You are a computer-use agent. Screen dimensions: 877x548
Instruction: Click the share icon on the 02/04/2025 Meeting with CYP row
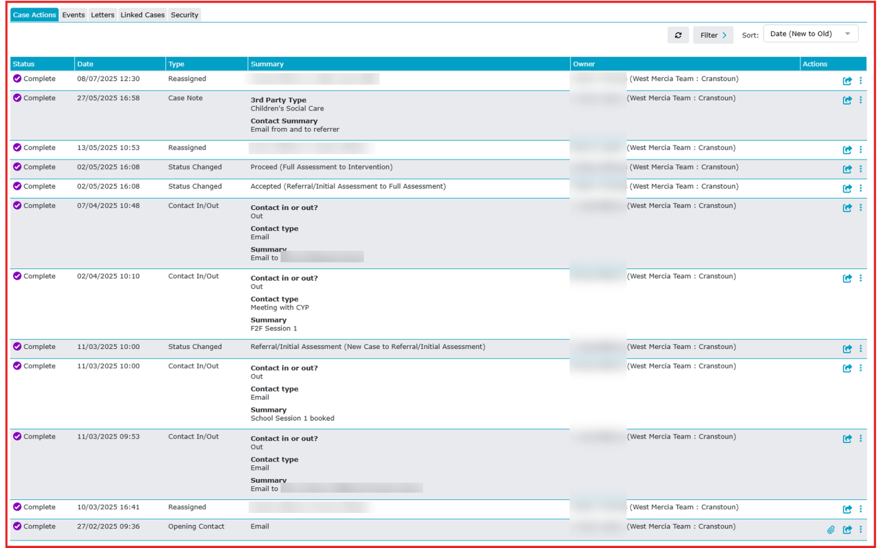(847, 278)
